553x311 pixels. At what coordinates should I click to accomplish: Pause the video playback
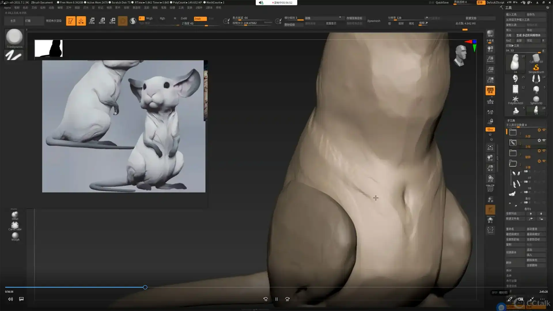pyautogui.click(x=276, y=299)
